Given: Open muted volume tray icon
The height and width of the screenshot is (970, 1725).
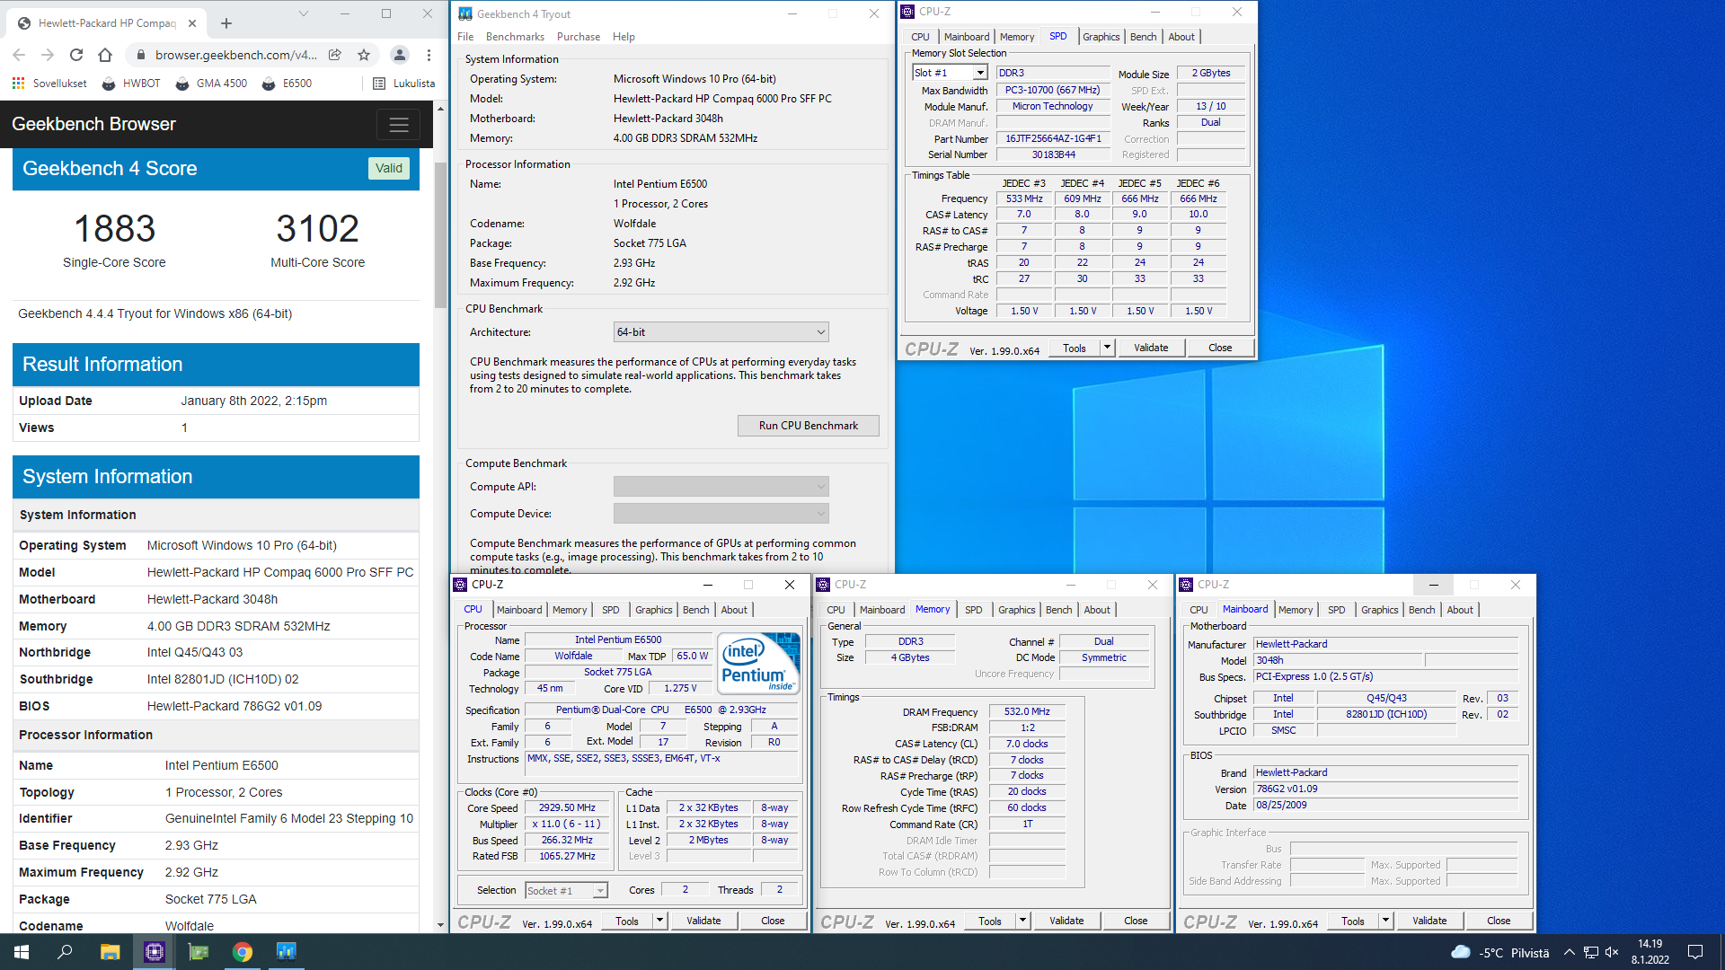Looking at the screenshot, I should point(1612,953).
